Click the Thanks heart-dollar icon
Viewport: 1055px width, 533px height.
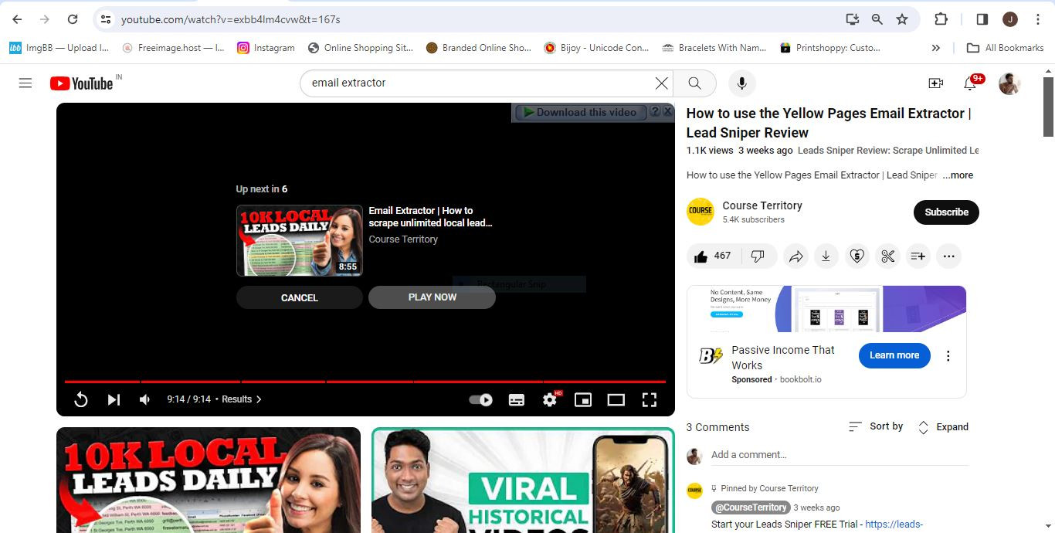click(x=857, y=256)
